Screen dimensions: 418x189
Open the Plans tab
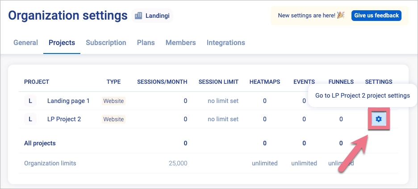(146, 43)
